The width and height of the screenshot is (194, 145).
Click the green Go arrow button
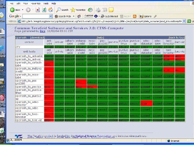pyautogui.click(x=189, y=21)
